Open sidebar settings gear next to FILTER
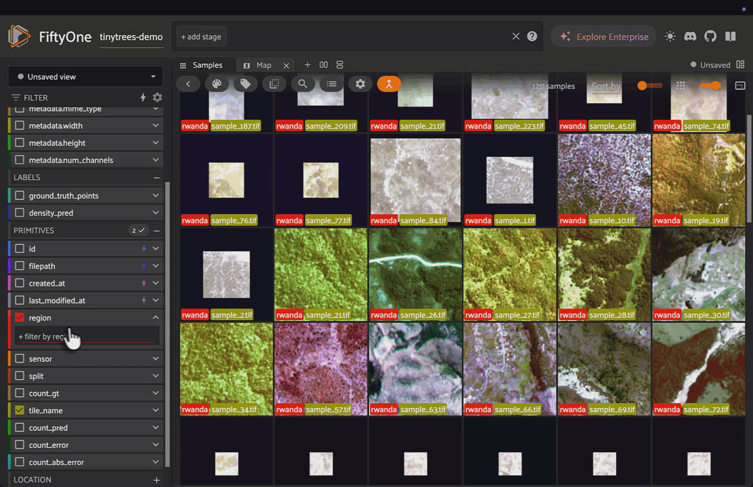 [158, 97]
